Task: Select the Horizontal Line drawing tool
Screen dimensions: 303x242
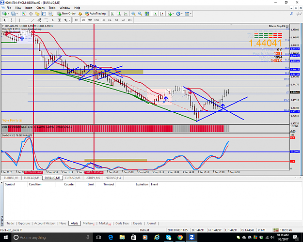Action: (x=26, y=20)
